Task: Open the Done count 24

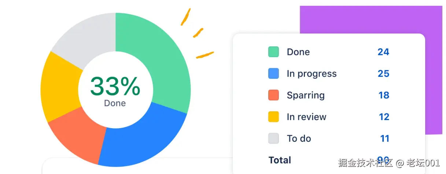Action: click(383, 52)
